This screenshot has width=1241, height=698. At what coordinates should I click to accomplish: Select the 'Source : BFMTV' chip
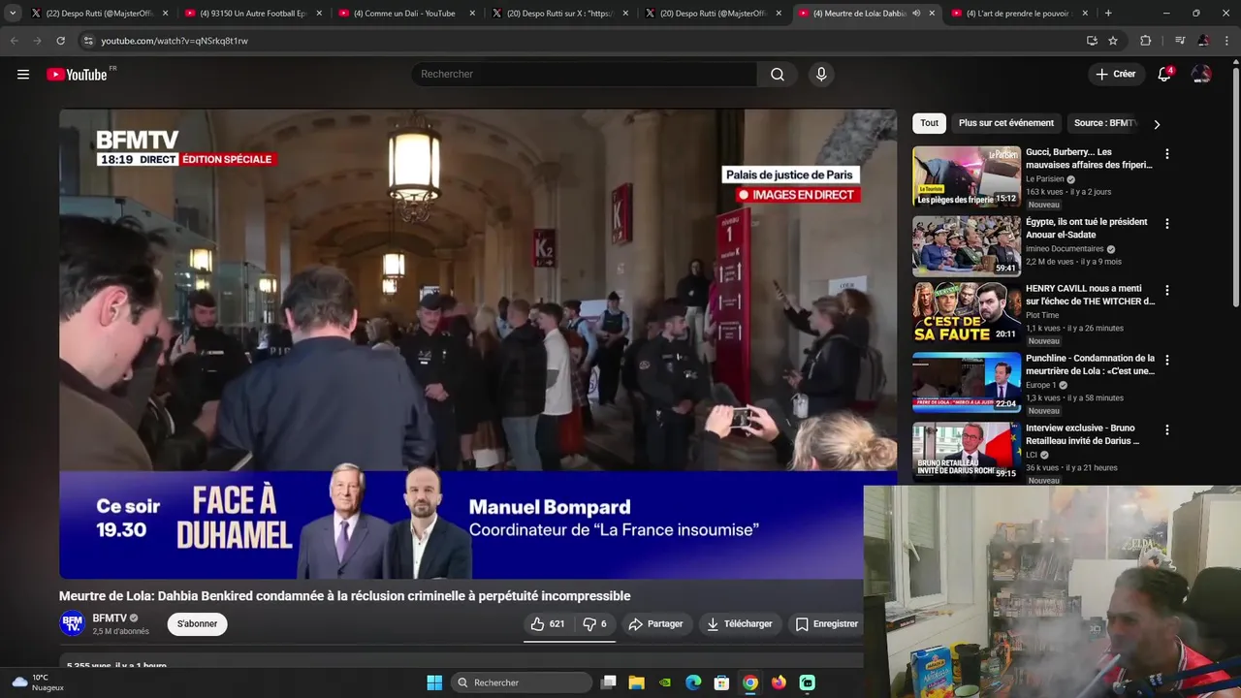1103,123
